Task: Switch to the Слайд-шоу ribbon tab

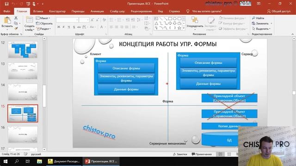Action: (117, 11)
